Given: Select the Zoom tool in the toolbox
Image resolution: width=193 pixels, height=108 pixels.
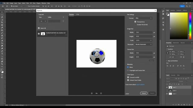Looking at the screenshot, I should point(2,64).
